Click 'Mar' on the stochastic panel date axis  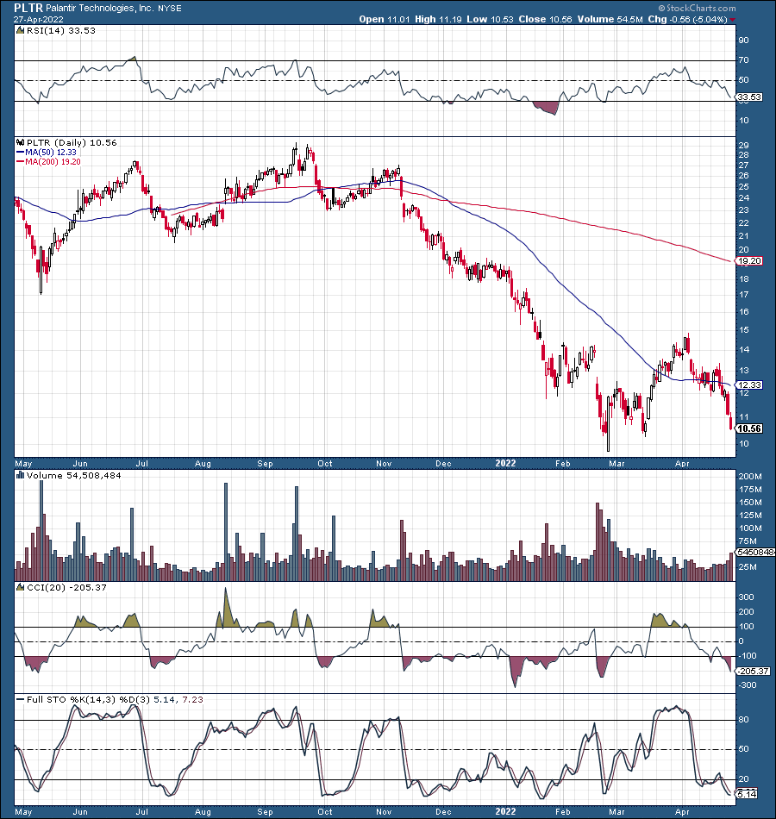point(616,812)
